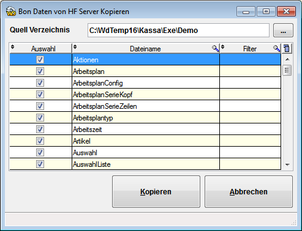Click the scrollbar down arrow
This screenshot has height=231, width=302.
click(287, 164)
